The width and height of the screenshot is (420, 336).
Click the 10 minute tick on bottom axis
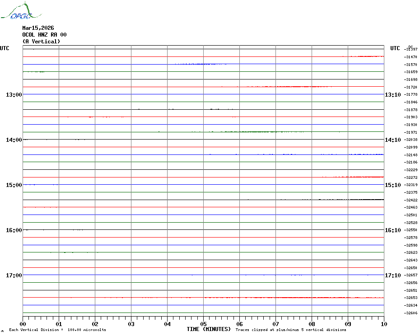[383, 324]
